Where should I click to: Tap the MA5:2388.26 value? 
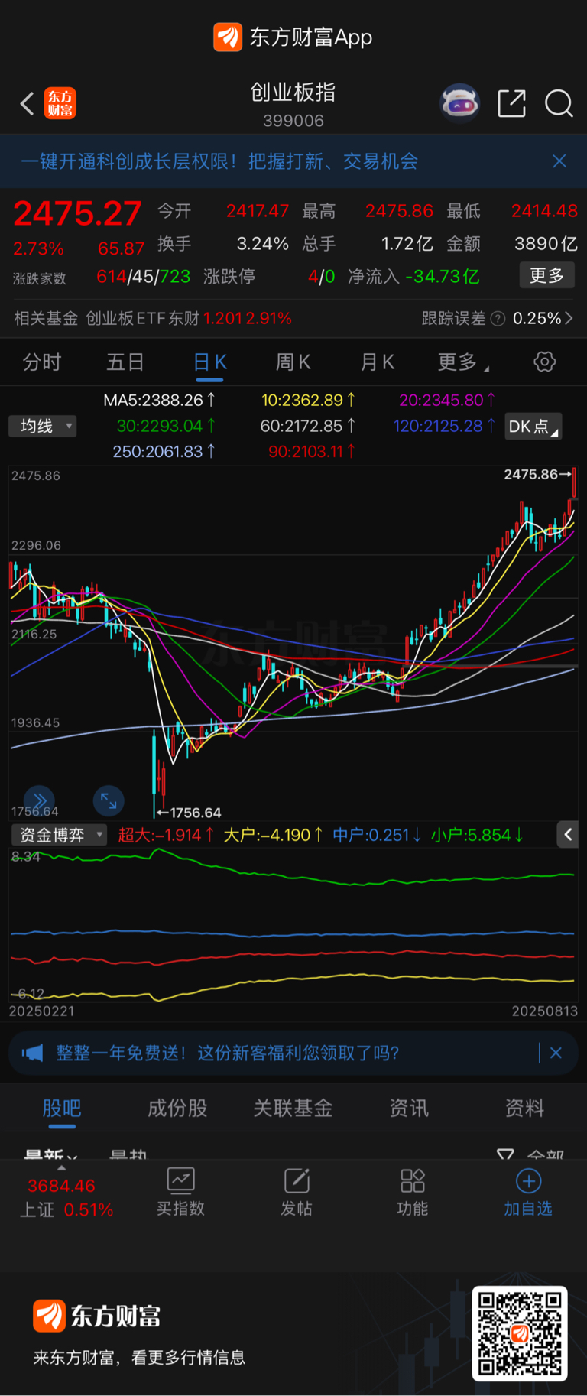[x=160, y=400]
